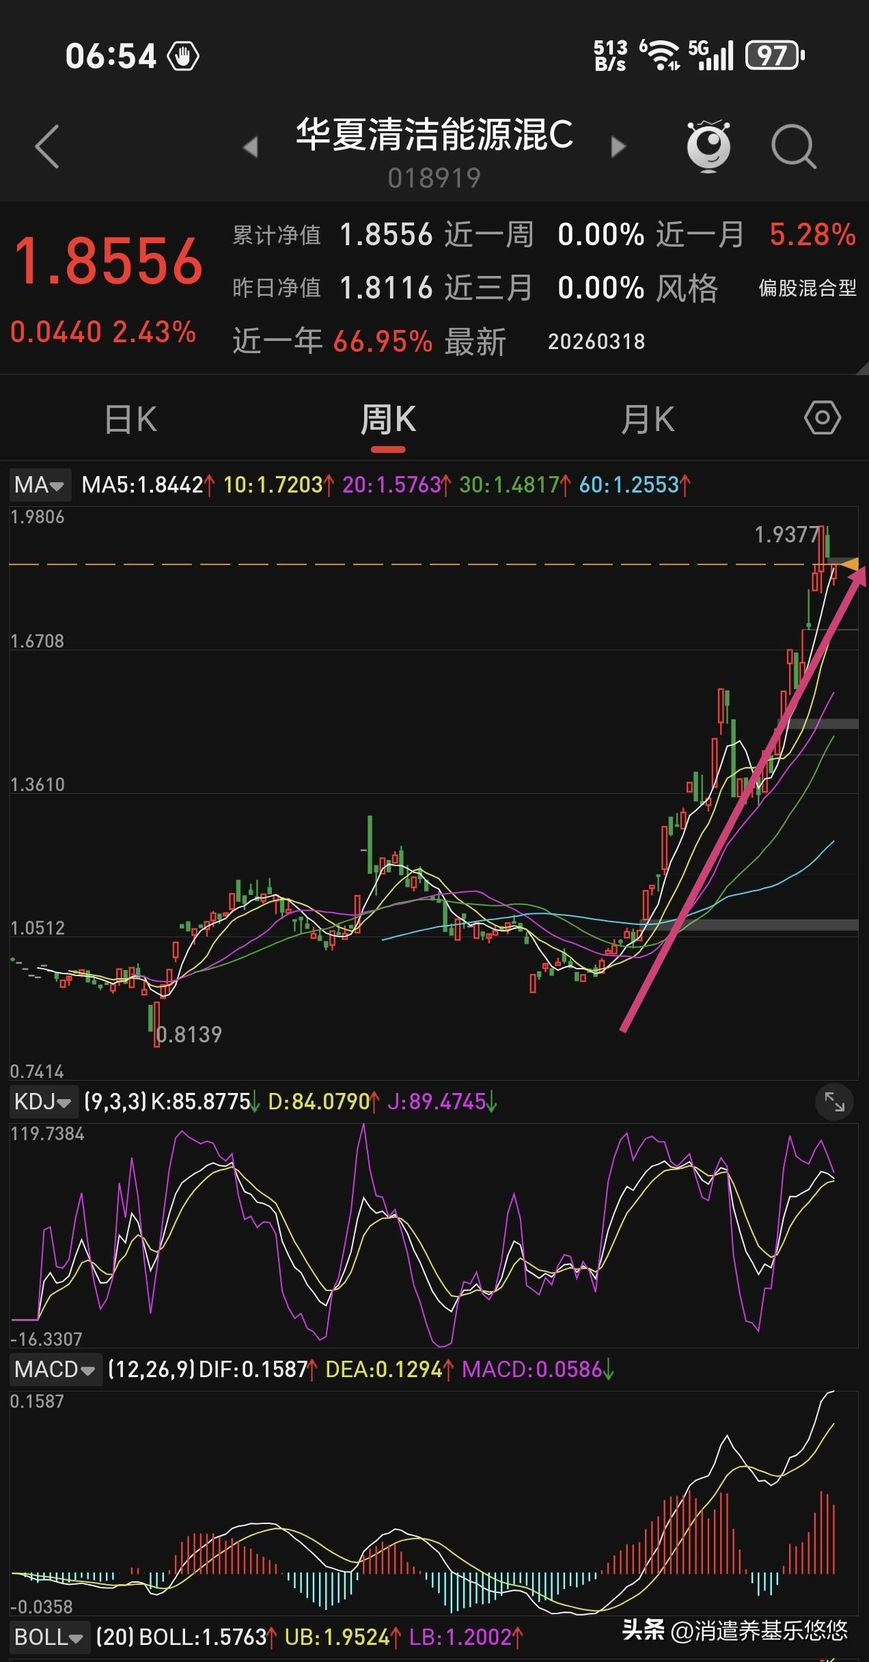
Task: Tap MA60 value 1.2553
Action: (635, 485)
